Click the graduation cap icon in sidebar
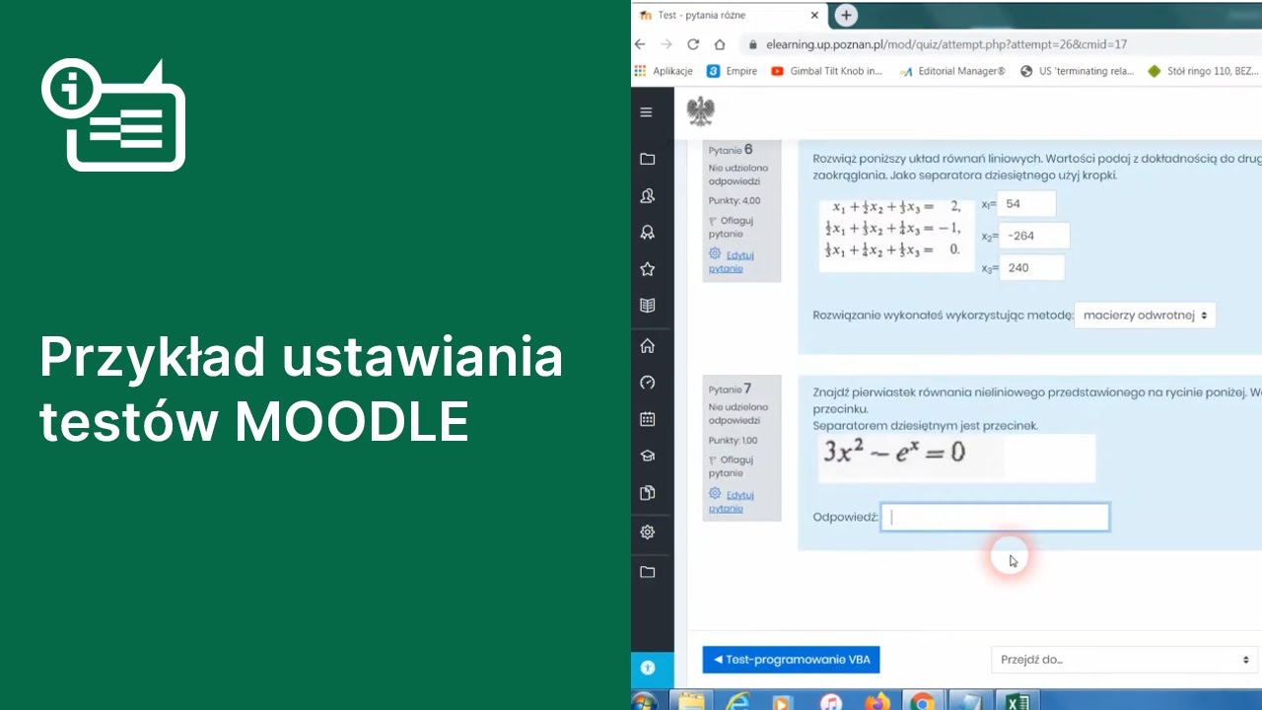The height and width of the screenshot is (710, 1262). [647, 456]
